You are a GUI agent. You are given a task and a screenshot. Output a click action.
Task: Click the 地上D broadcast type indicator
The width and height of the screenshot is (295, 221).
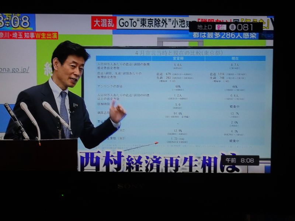pyautogui.click(x=205, y=27)
